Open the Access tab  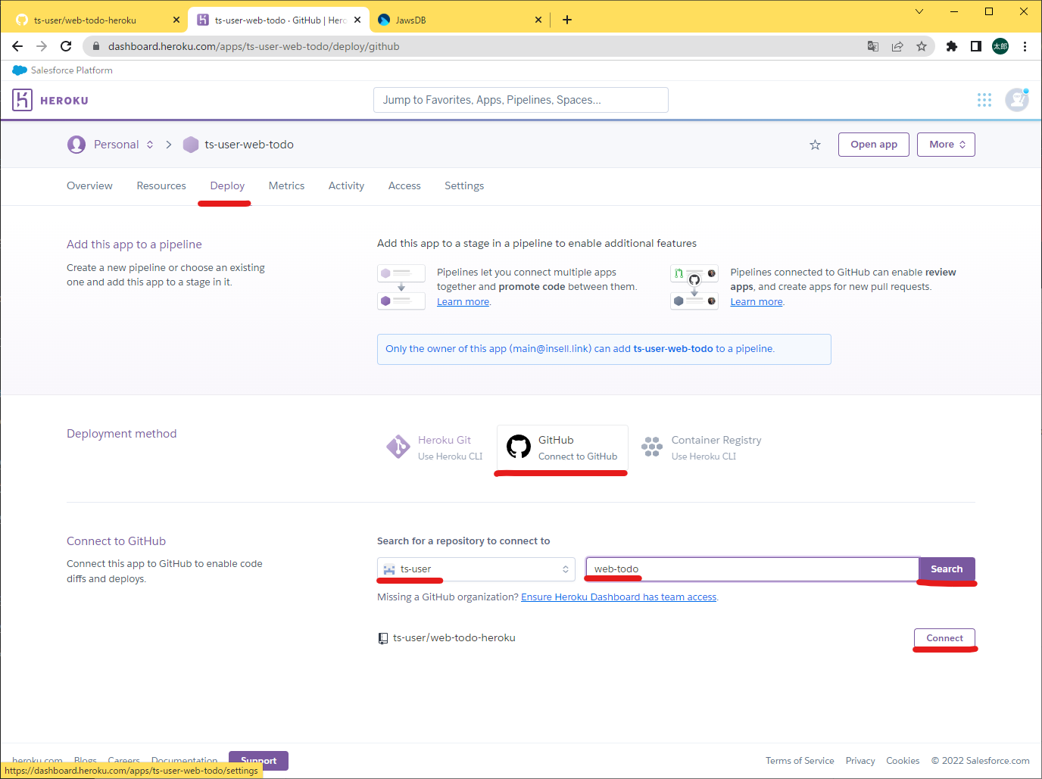click(404, 185)
